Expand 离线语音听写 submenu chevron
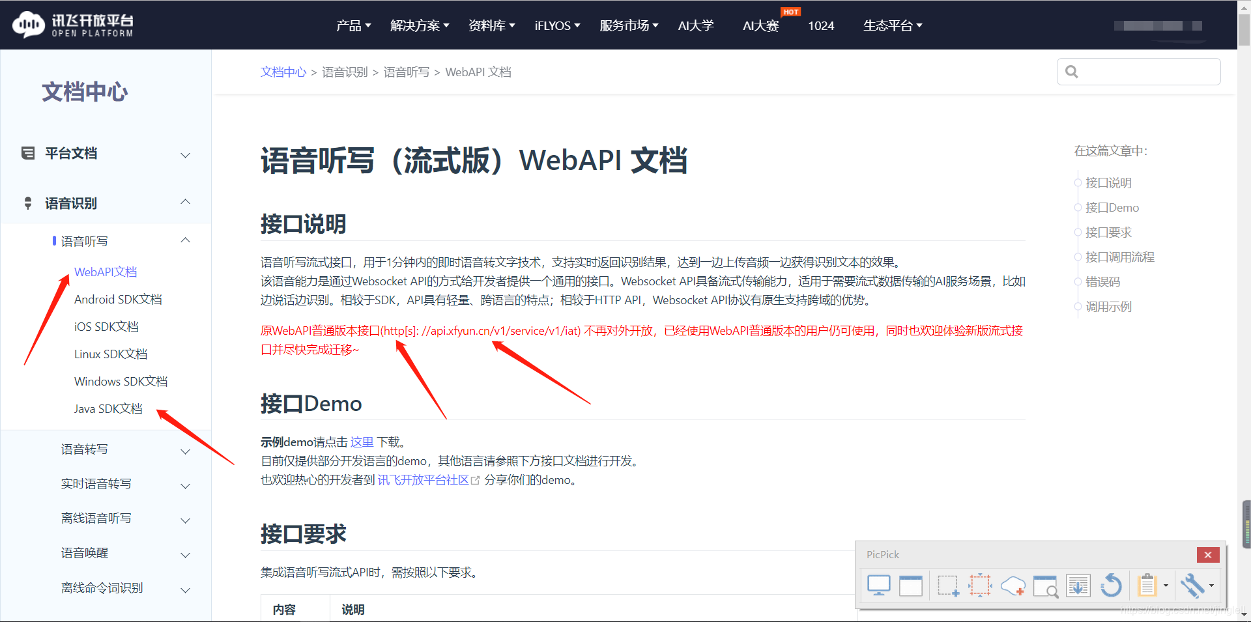1251x622 pixels. point(185,520)
